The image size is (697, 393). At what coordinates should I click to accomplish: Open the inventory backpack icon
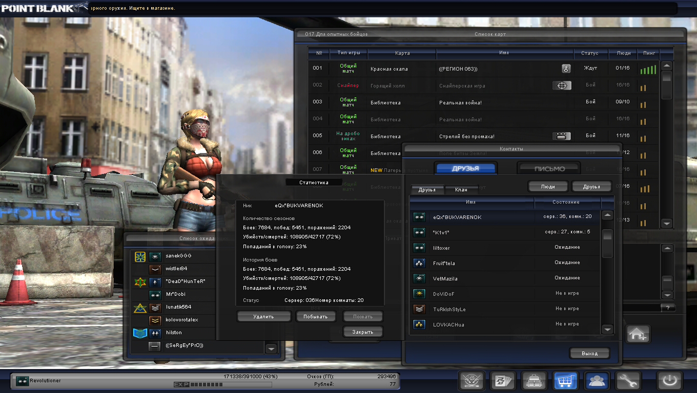pos(534,381)
